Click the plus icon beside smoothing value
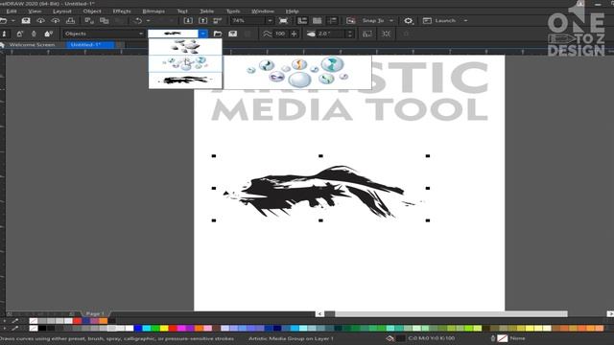 (x=294, y=34)
